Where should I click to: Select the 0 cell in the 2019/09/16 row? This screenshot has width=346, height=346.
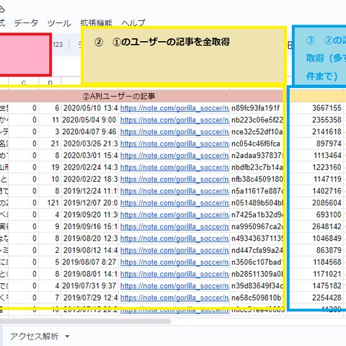(24, 226)
